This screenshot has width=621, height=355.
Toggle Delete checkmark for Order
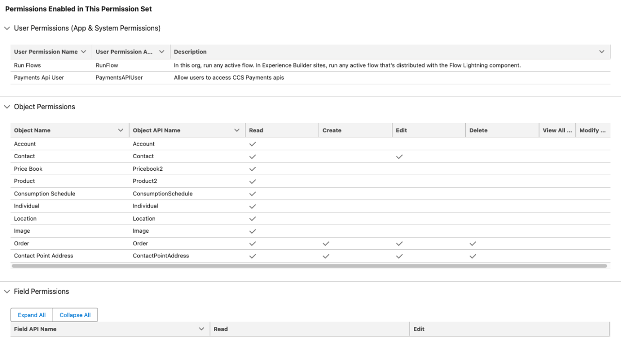coord(473,243)
